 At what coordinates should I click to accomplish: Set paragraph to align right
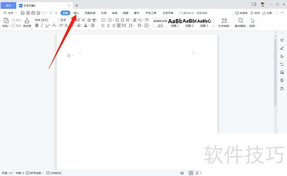tap(113, 25)
